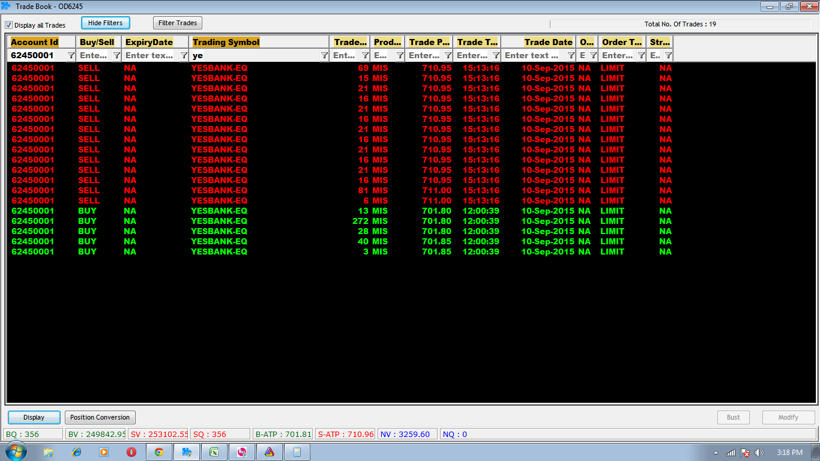The width and height of the screenshot is (820, 461).
Task: Select price 711.00 in the quantity 6 row
Action: [x=437, y=200]
